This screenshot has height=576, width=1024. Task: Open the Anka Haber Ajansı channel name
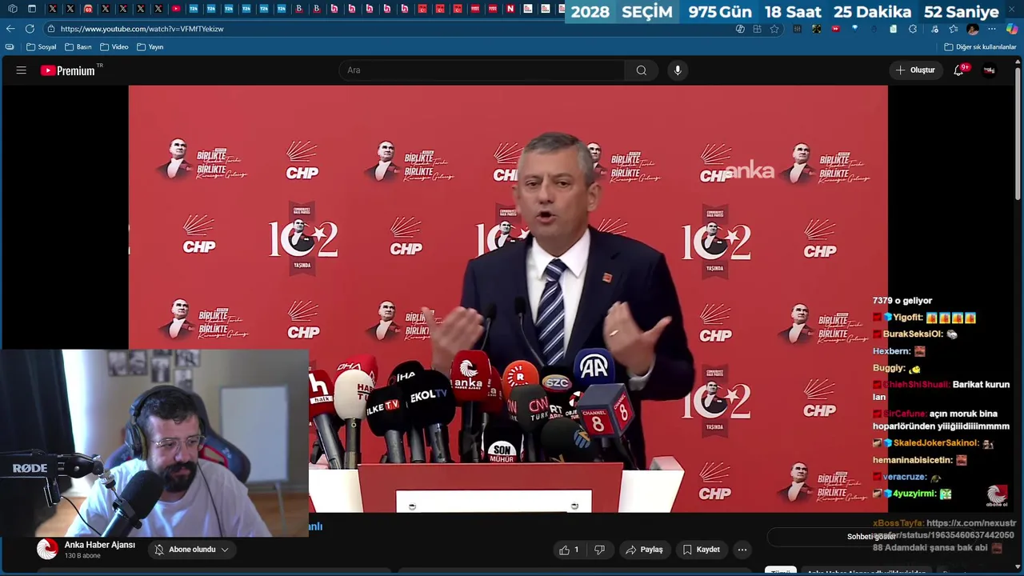100,545
